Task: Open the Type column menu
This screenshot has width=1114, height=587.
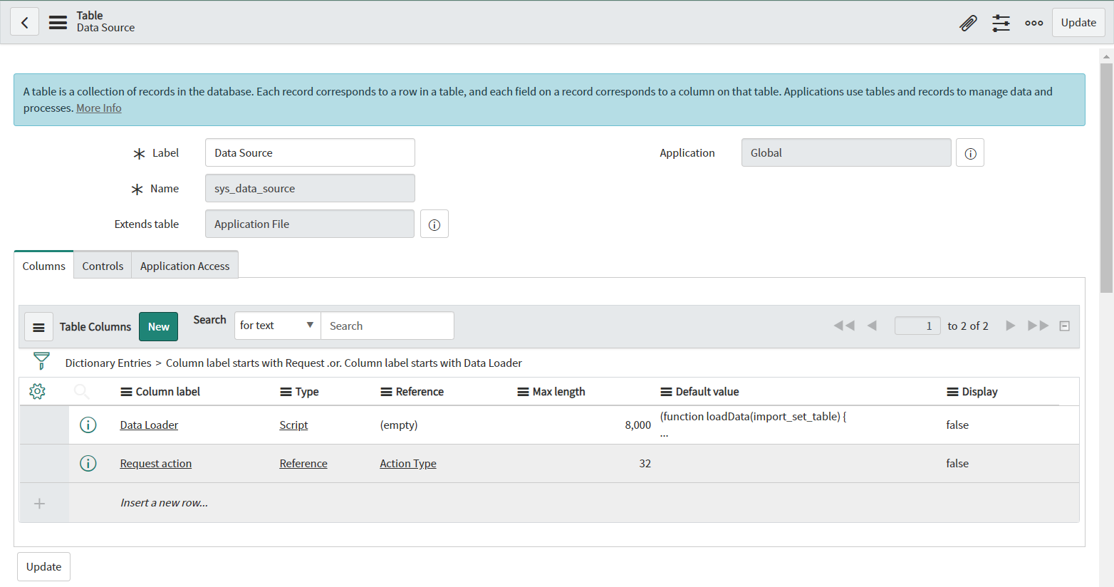Action: point(286,392)
